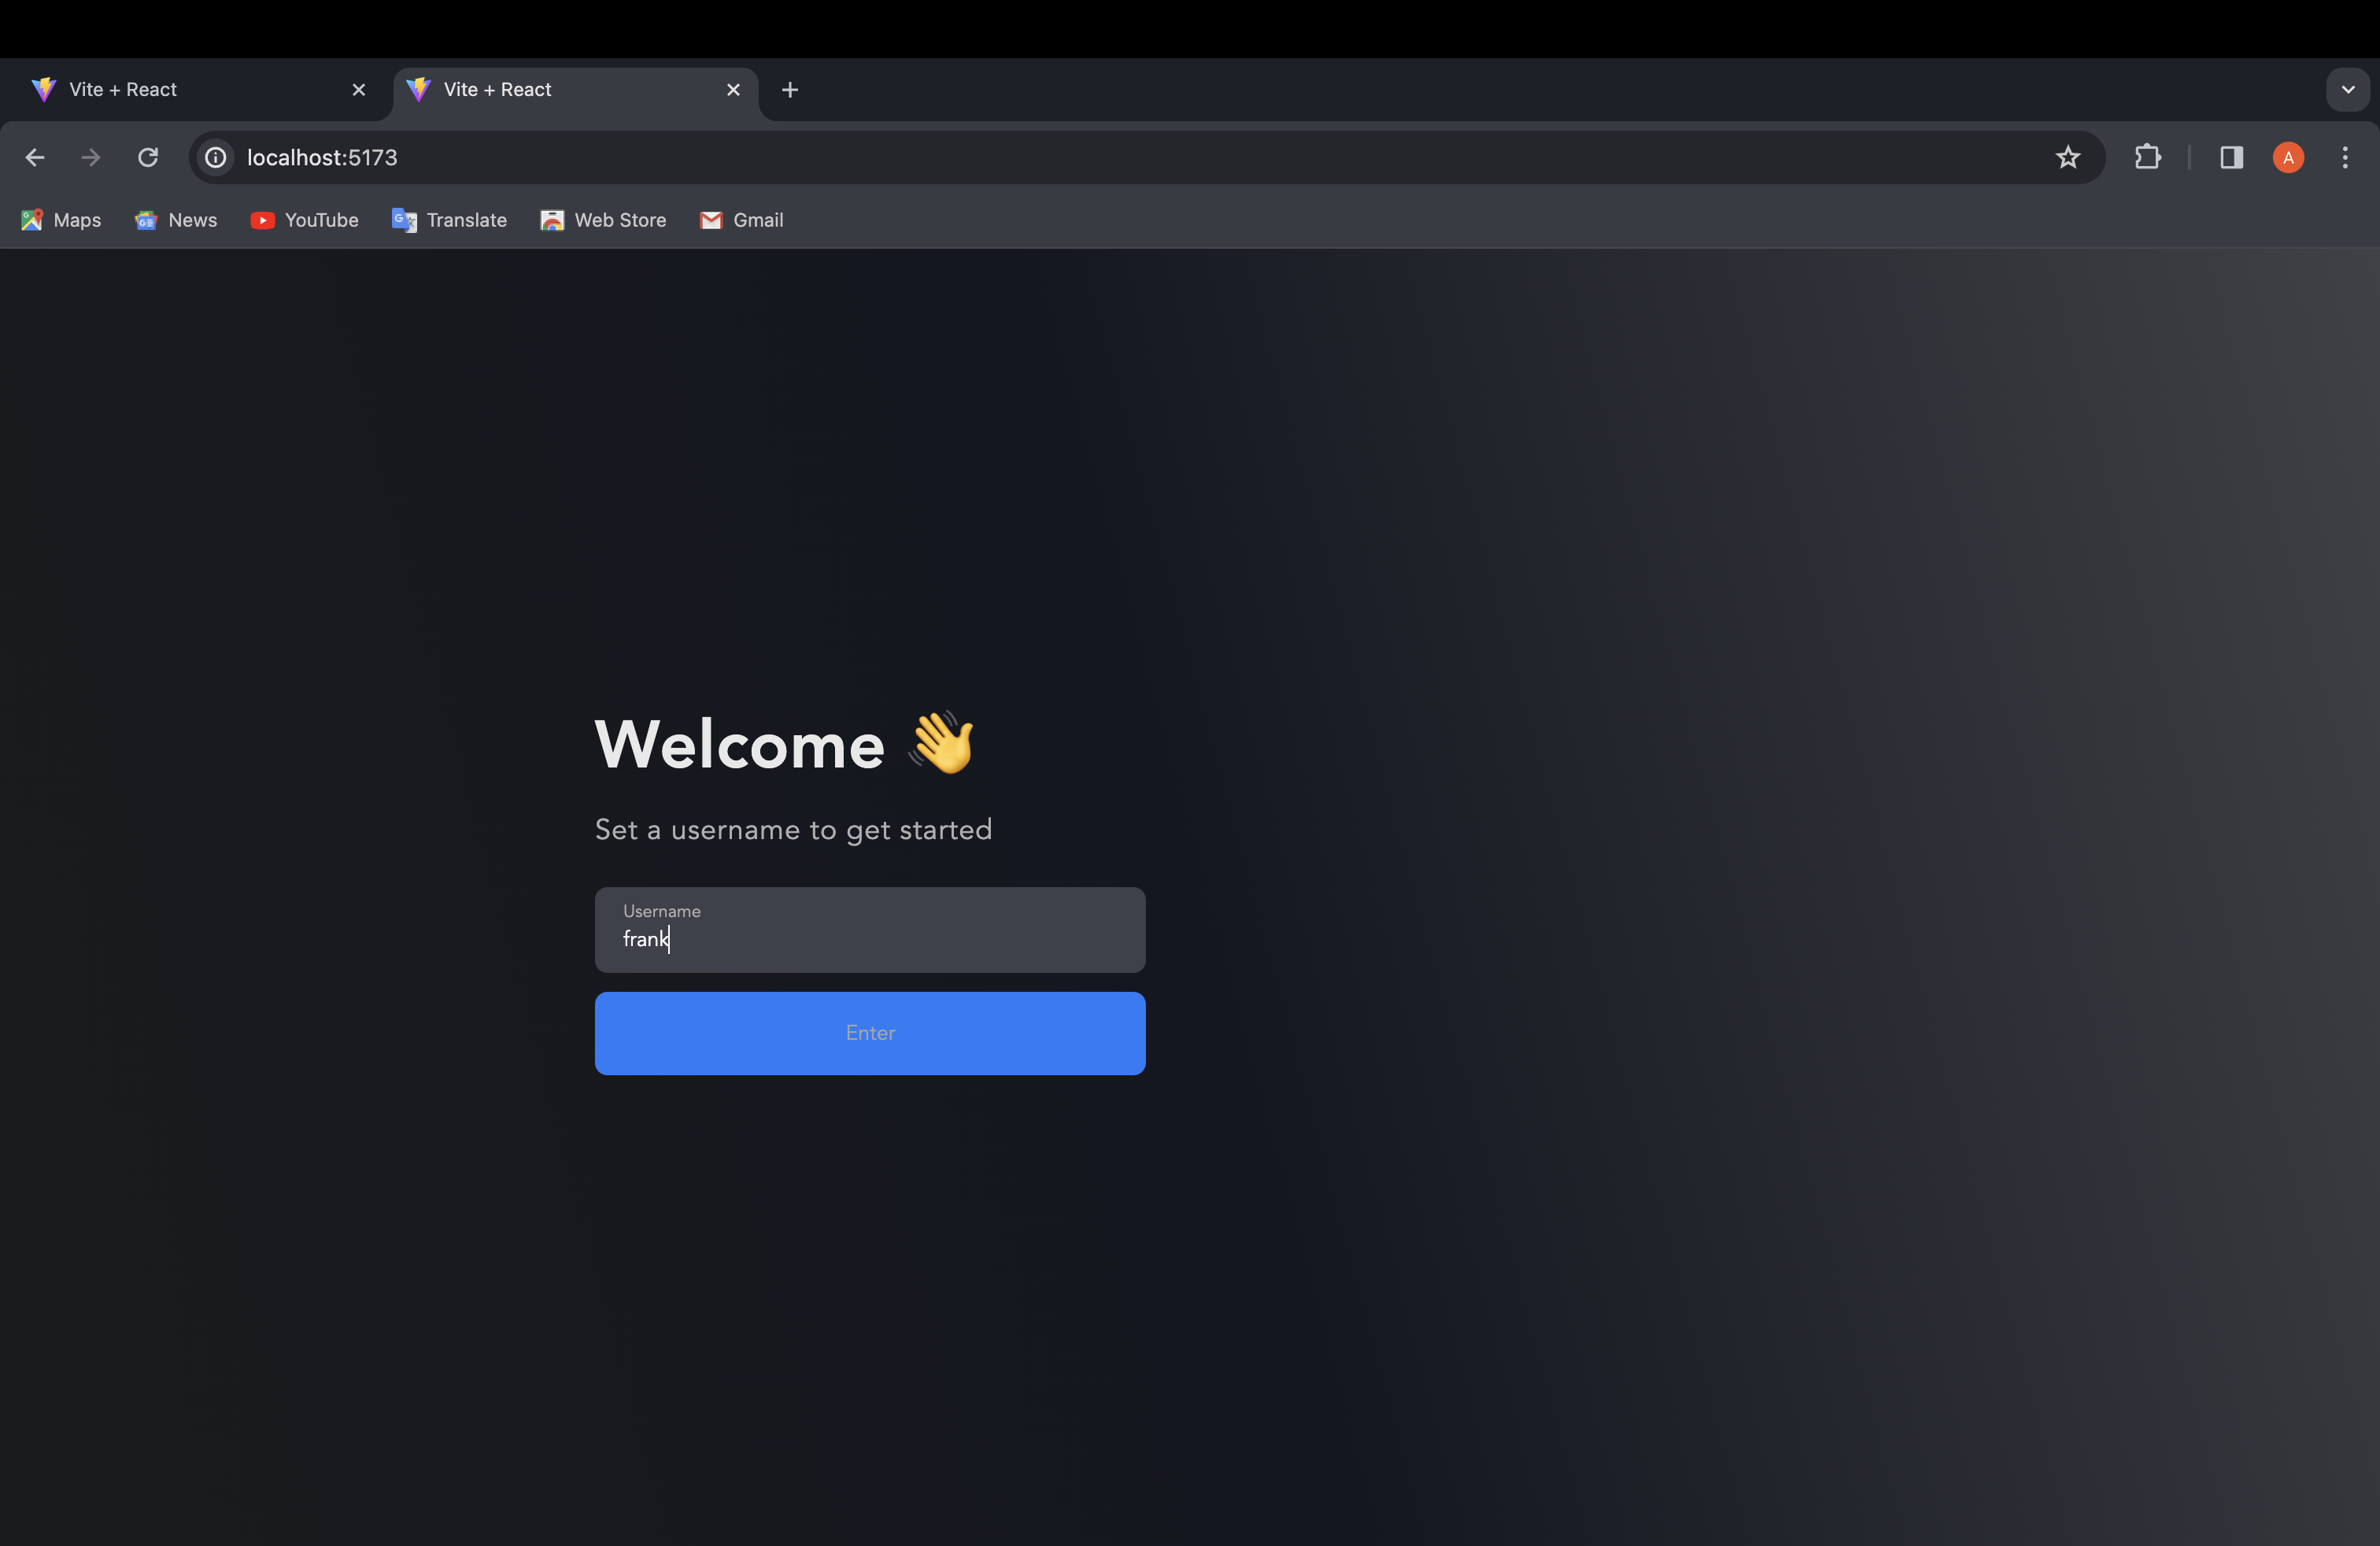The width and height of the screenshot is (2380, 1546).
Task: Close the active Vite + React tab
Action: coord(733,90)
